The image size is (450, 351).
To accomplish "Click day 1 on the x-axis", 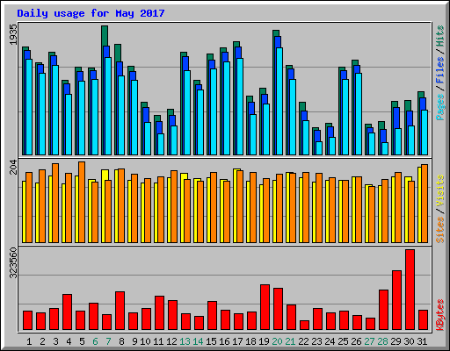I will (29, 341).
